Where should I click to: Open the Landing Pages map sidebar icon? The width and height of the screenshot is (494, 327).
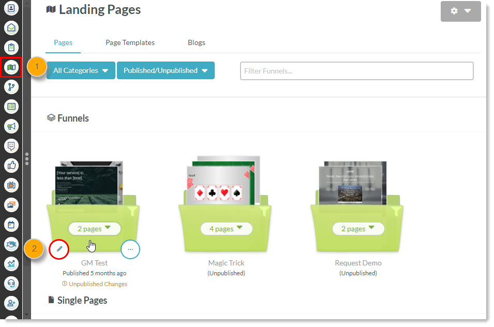pyautogui.click(x=11, y=67)
